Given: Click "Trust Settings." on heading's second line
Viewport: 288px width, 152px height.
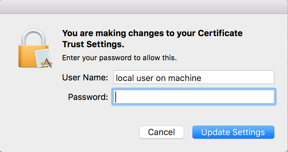Looking at the screenshot, I should (93, 44).
